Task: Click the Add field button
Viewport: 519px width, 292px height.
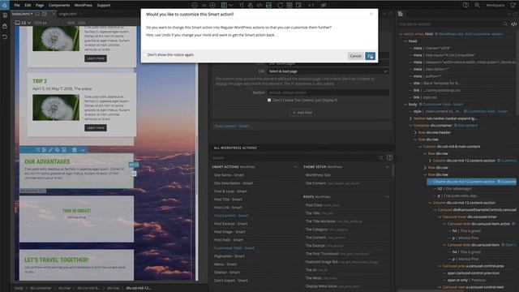Action: pos(302,113)
